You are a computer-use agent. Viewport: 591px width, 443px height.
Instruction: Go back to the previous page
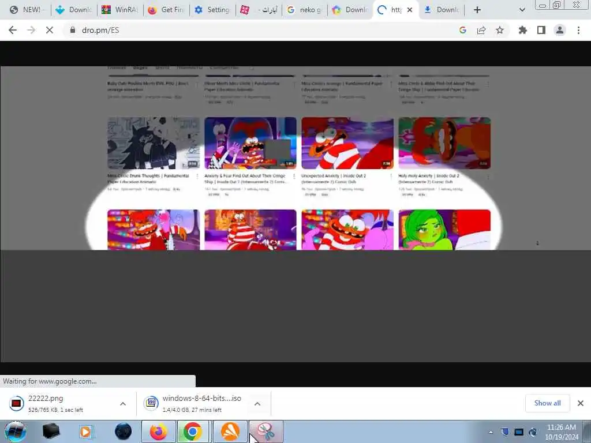pyautogui.click(x=13, y=30)
